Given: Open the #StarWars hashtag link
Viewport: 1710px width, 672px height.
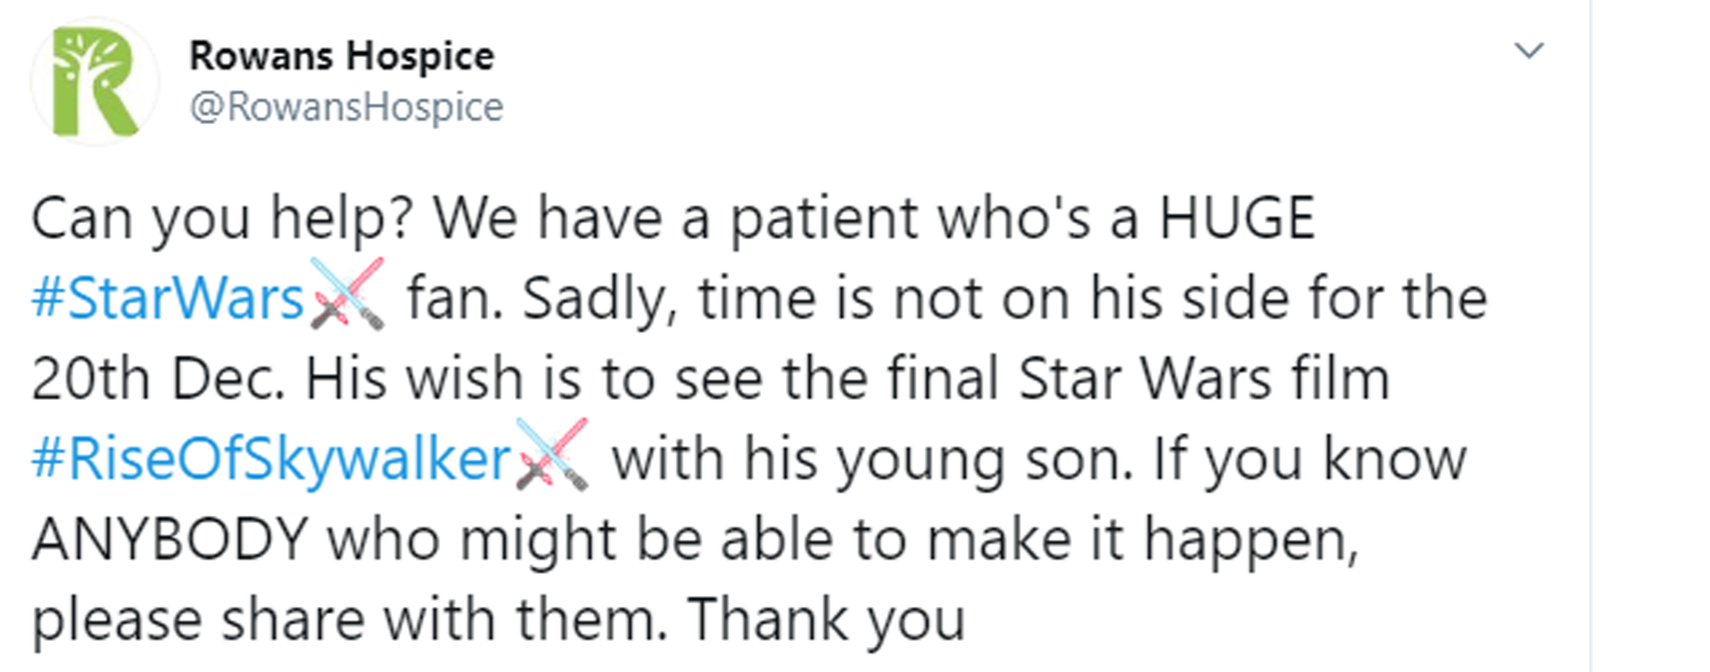Looking at the screenshot, I should [x=167, y=299].
